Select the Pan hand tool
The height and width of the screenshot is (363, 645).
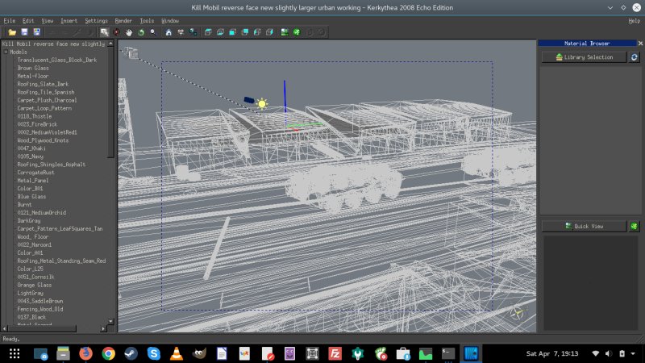tap(128, 32)
